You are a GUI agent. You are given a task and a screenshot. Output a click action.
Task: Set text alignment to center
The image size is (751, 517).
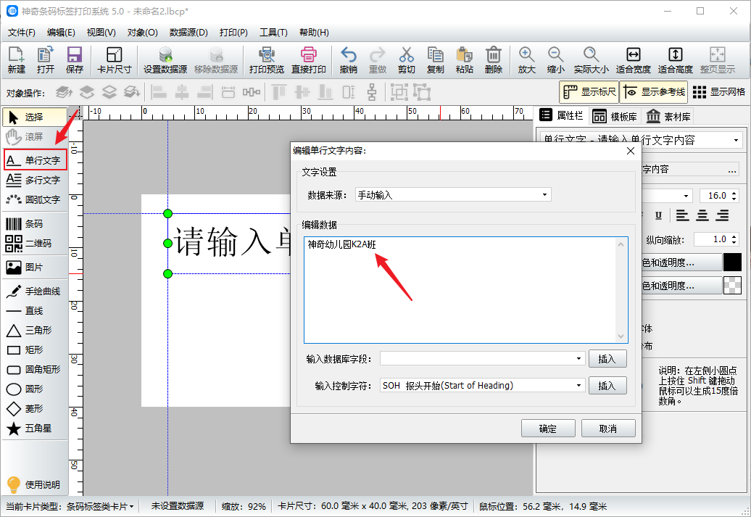pyautogui.click(x=702, y=215)
